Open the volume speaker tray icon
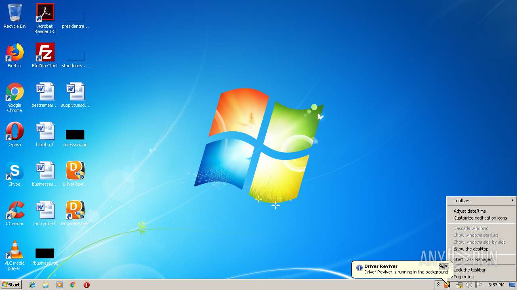 tap(469, 285)
